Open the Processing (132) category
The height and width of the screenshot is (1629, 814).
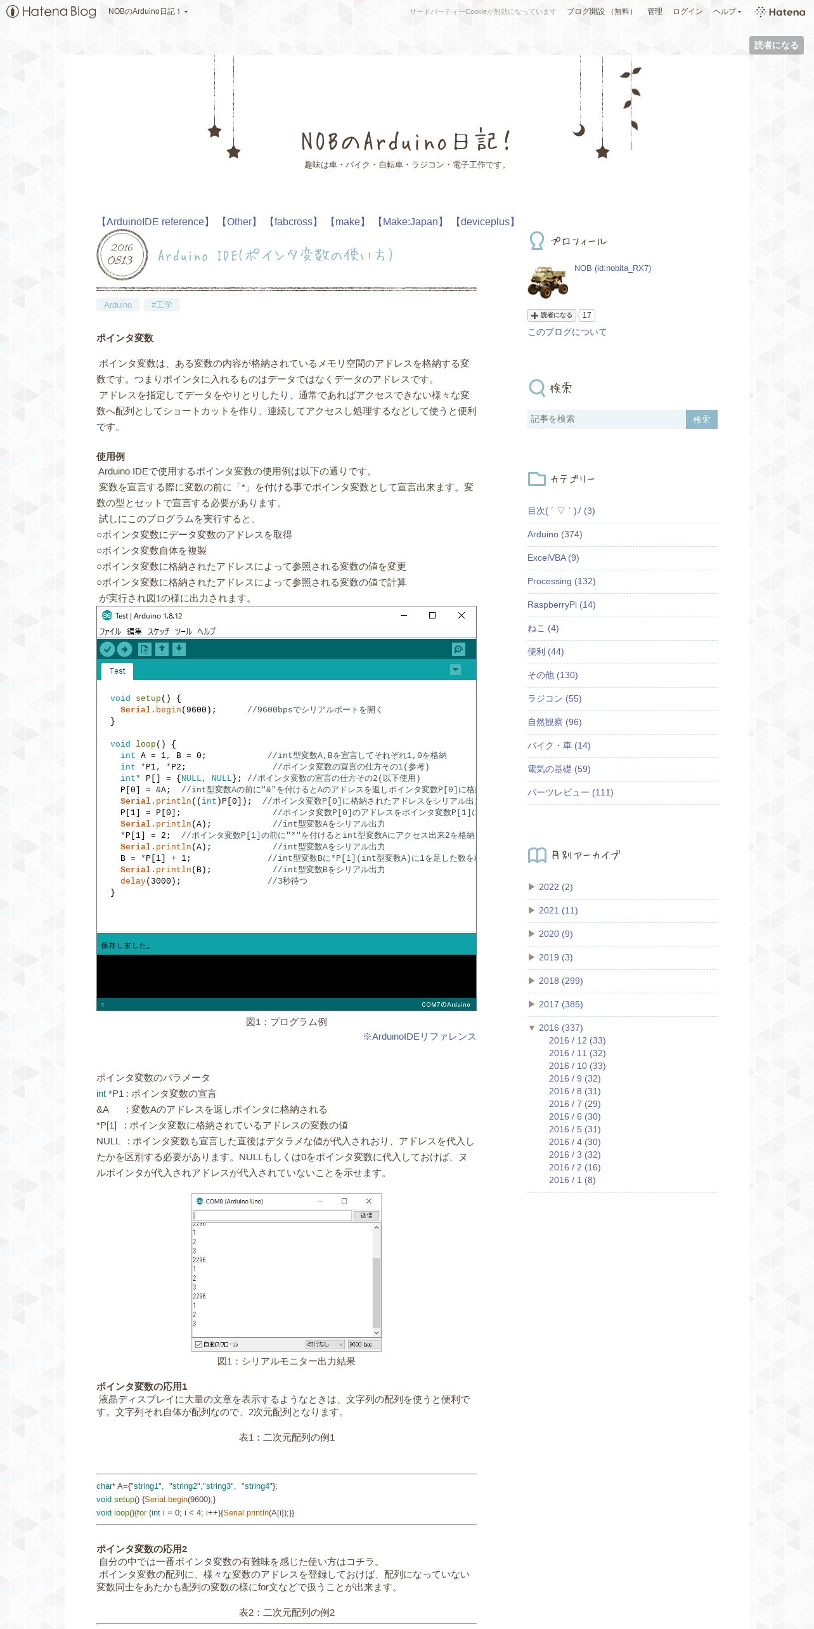click(561, 581)
